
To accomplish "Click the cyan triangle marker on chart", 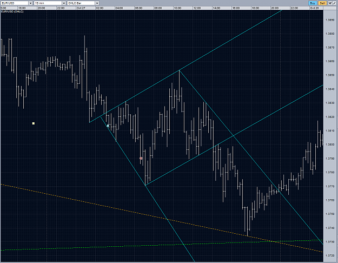I will pos(108,126).
